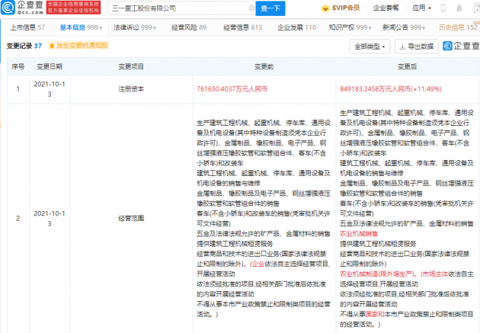Click the Qcc.com logo icon
This screenshot has width=480, height=333.
8,8
